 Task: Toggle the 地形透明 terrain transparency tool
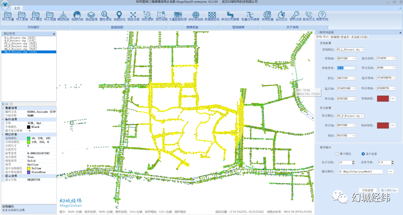147,16
